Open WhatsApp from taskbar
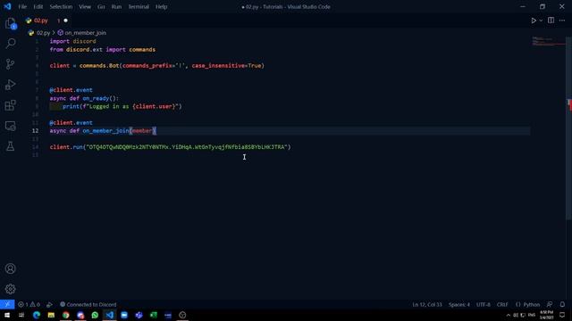 point(95,315)
